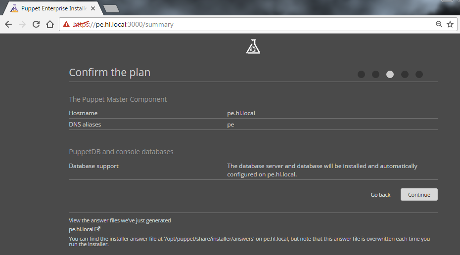Click the Database support label
This screenshot has width=460, height=255.
coord(93,166)
